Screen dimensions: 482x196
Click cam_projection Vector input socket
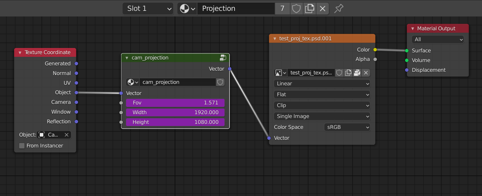coord(121,93)
